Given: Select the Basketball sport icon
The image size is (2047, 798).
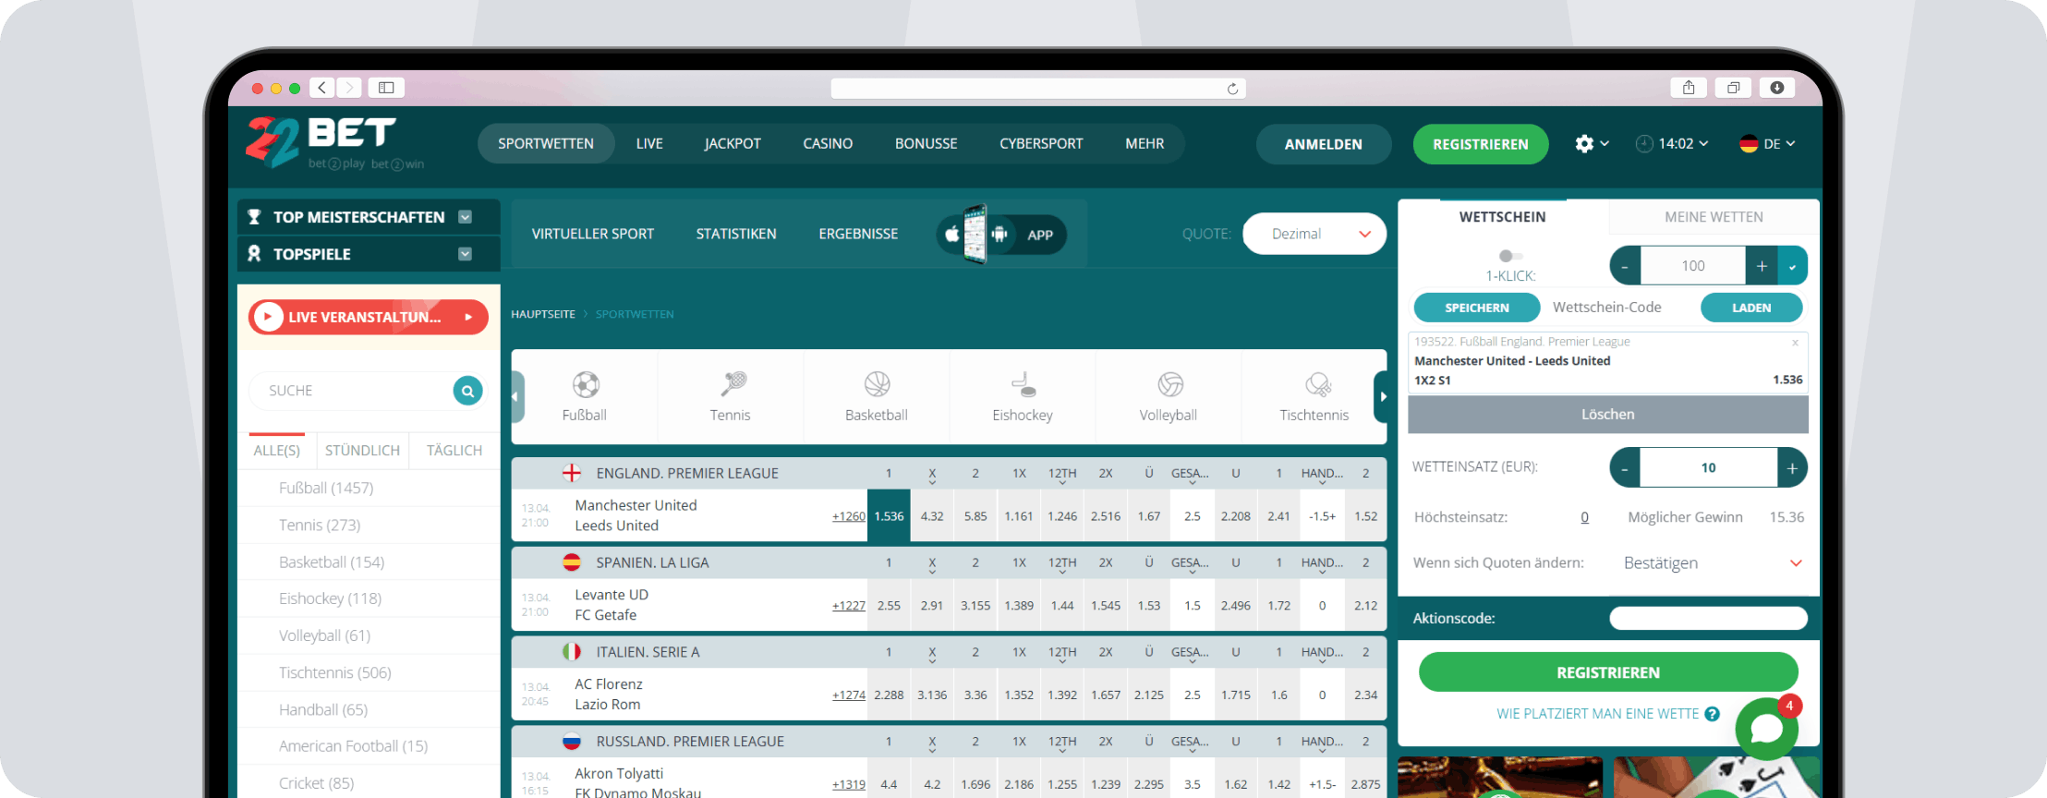Looking at the screenshot, I should pyautogui.click(x=878, y=383).
